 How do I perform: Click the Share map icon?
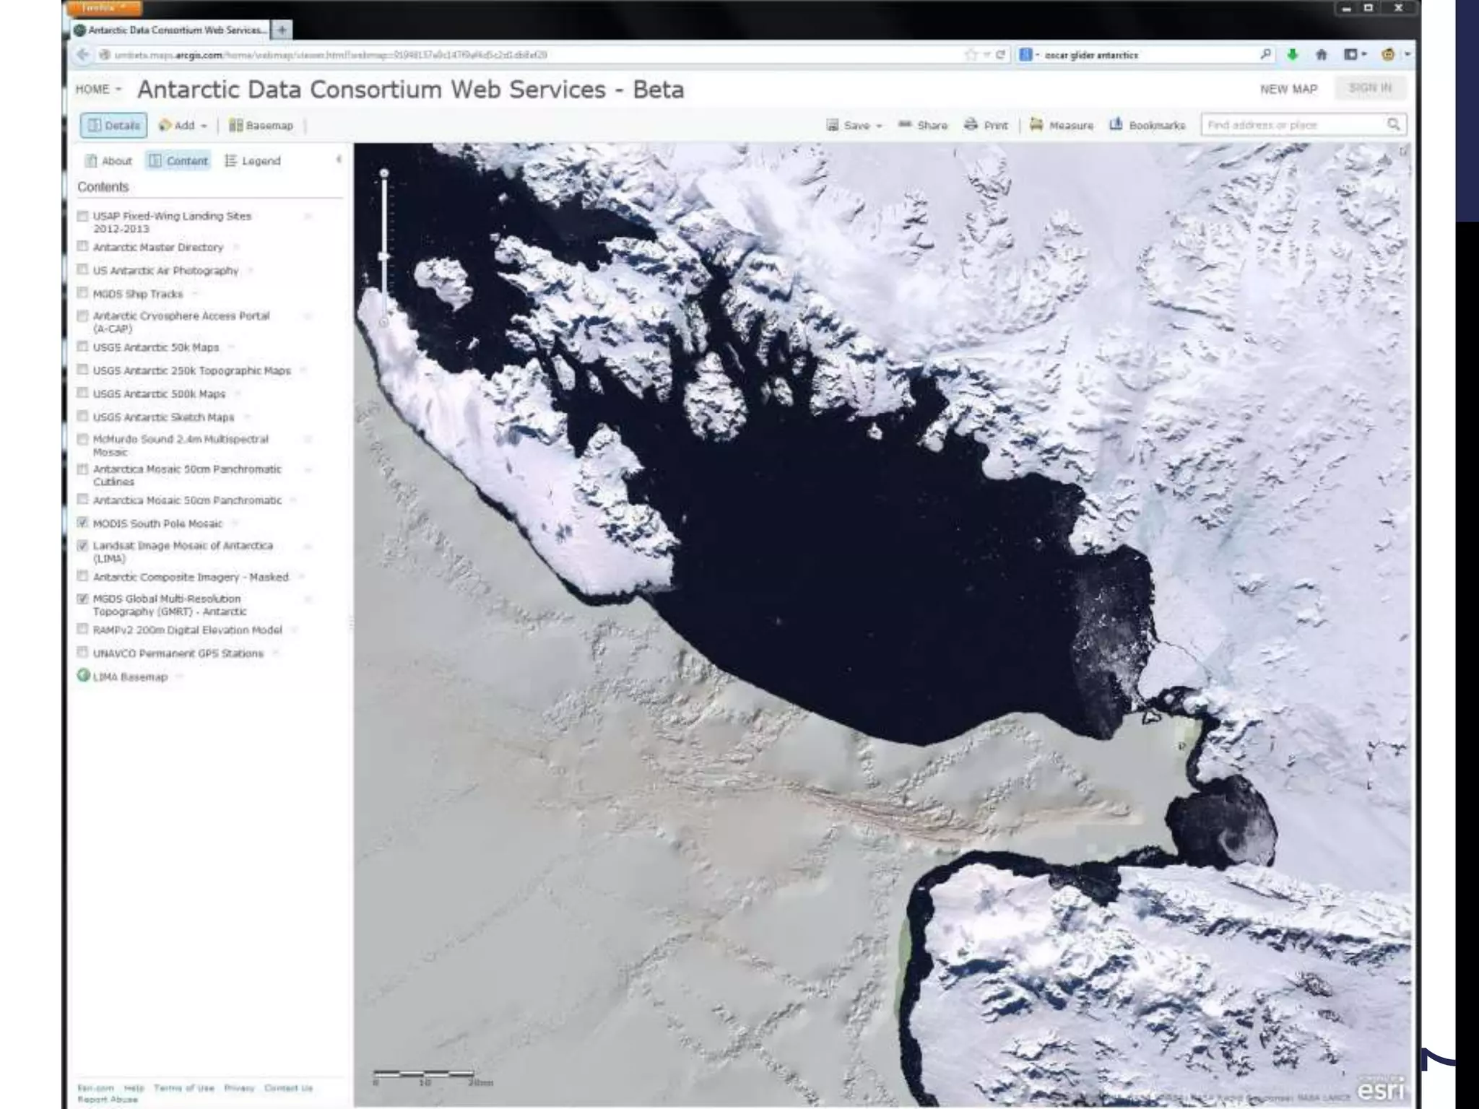point(905,125)
